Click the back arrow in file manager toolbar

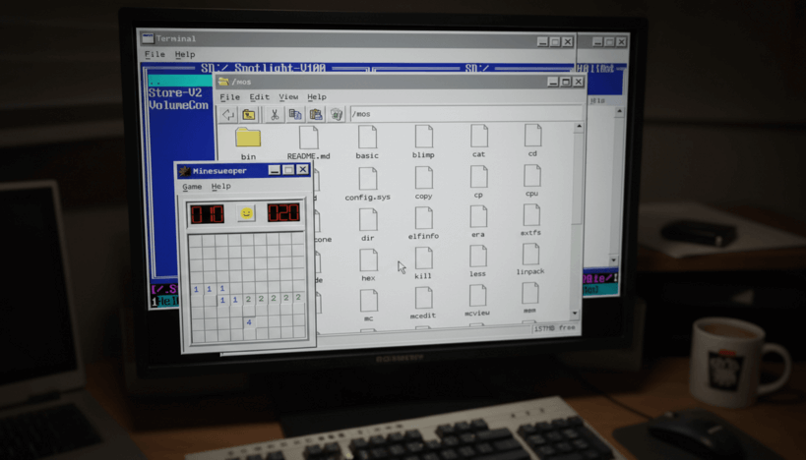coord(227,114)
